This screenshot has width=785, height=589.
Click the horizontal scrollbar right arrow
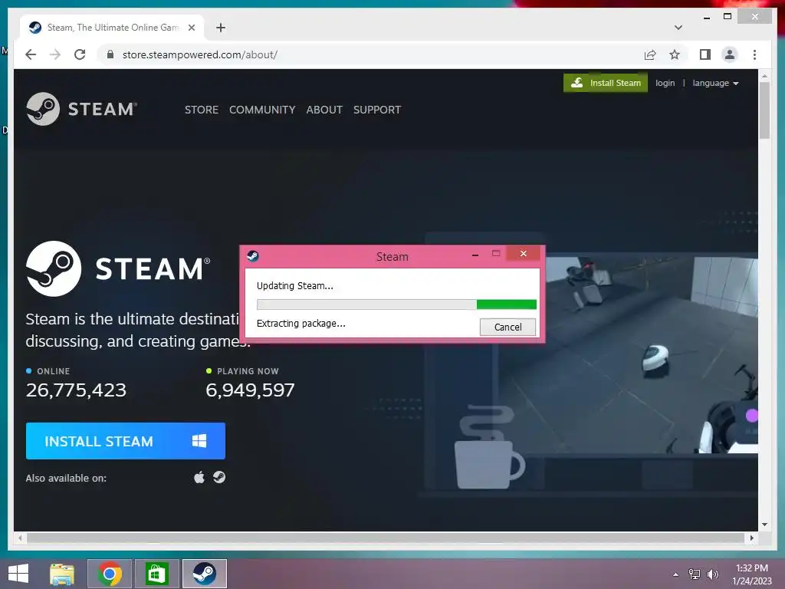751,538
